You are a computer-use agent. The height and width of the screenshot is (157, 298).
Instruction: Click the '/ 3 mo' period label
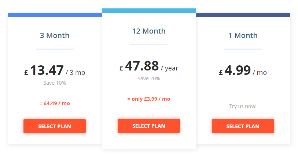(x=76, y=73)
